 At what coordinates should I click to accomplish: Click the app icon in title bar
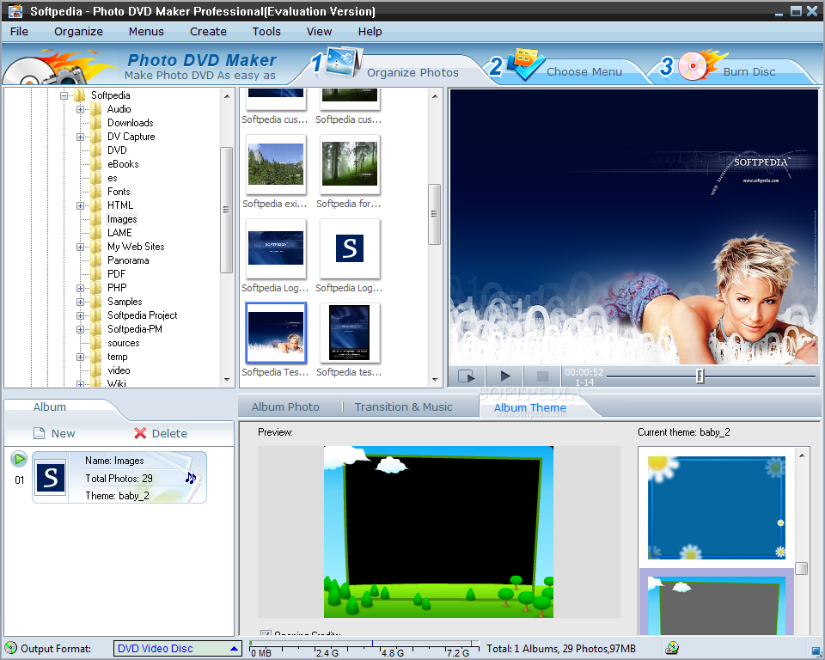point(15,10)
